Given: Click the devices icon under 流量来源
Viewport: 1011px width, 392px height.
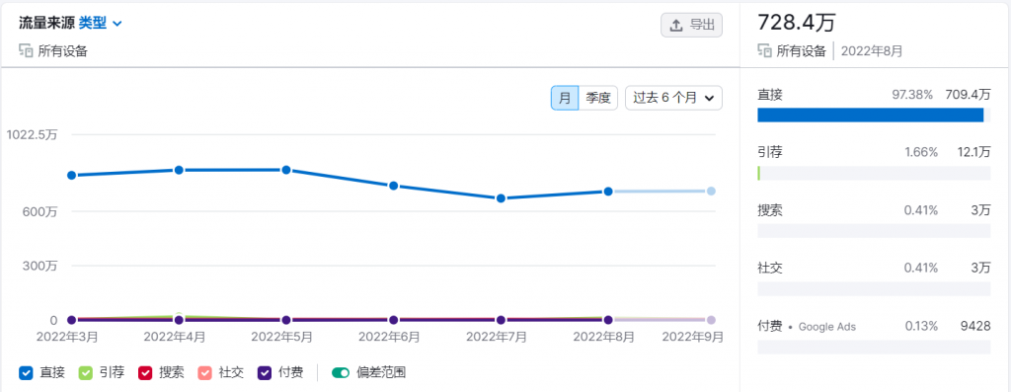Looking at the screenshot, I should 26,51.
